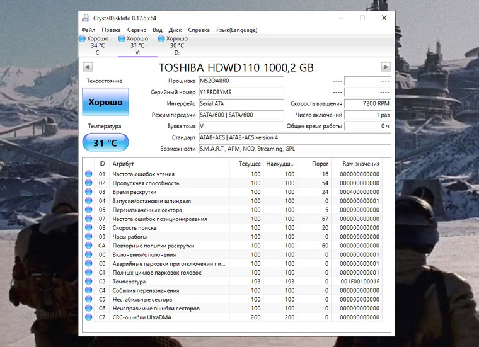This screenshot has width=479, height=347.
Task: Click the serial number field Y1FRD8YMS
Action: (241, 92)
